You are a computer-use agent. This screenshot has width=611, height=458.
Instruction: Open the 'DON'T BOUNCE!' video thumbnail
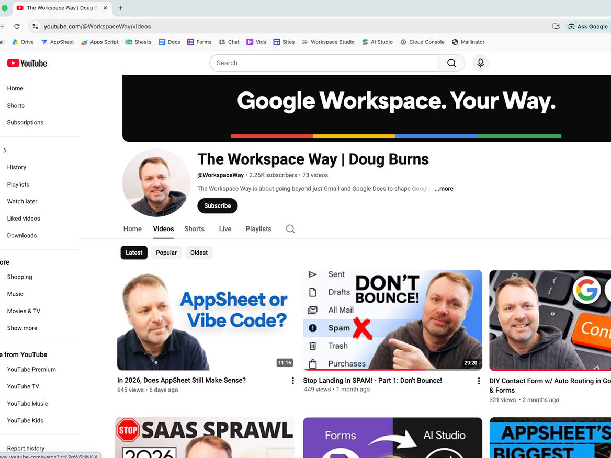click(392, 320)
